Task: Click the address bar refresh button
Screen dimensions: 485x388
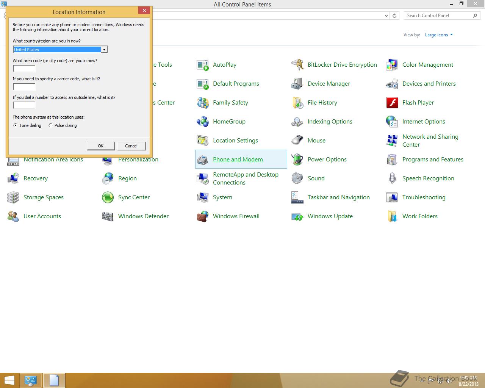Action: (394, 16)
